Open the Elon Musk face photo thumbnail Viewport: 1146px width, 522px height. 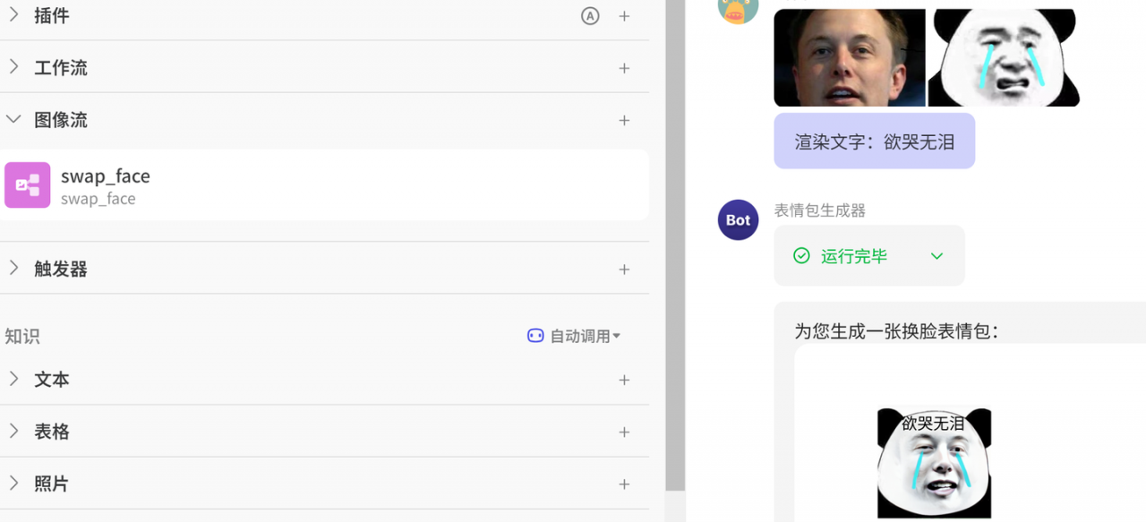coord(850,57)
